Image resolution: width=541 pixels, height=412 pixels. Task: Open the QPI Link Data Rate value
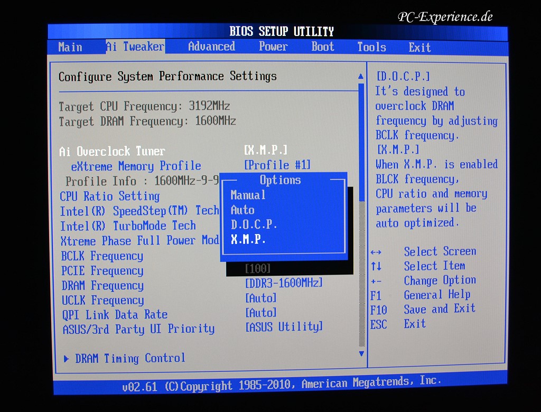261,313
